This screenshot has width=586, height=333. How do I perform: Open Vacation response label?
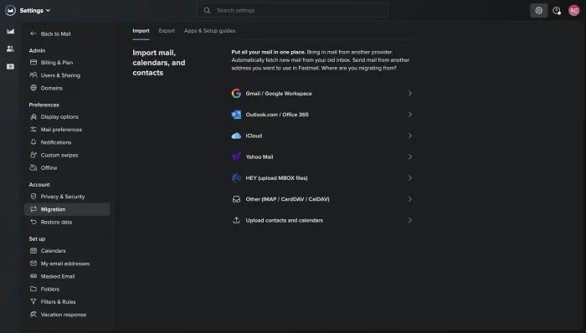coord(64,315)
